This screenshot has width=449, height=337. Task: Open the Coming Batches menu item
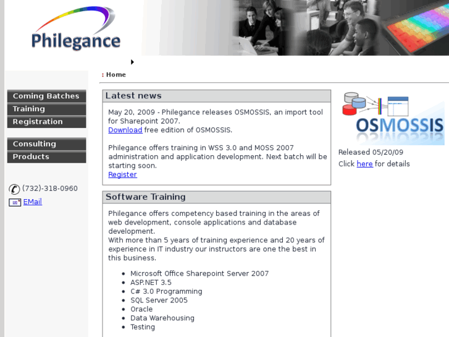47,96
